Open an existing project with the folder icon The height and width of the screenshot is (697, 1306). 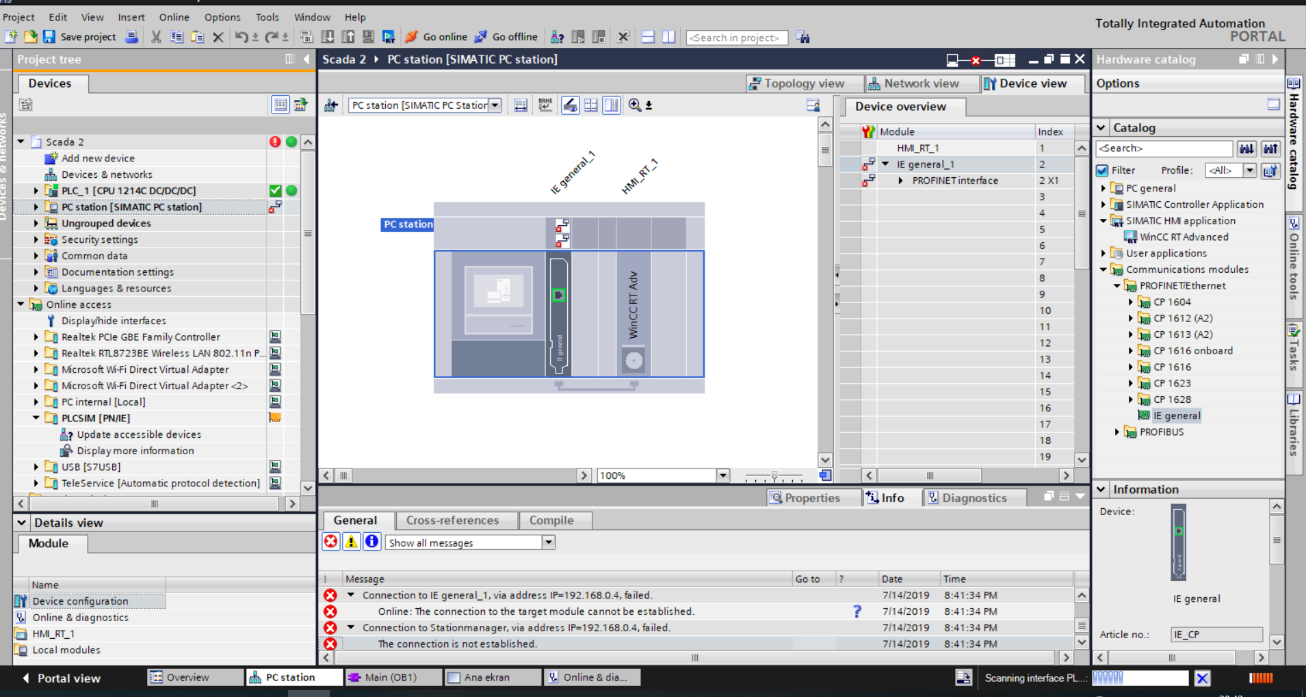tap(30, 37)
